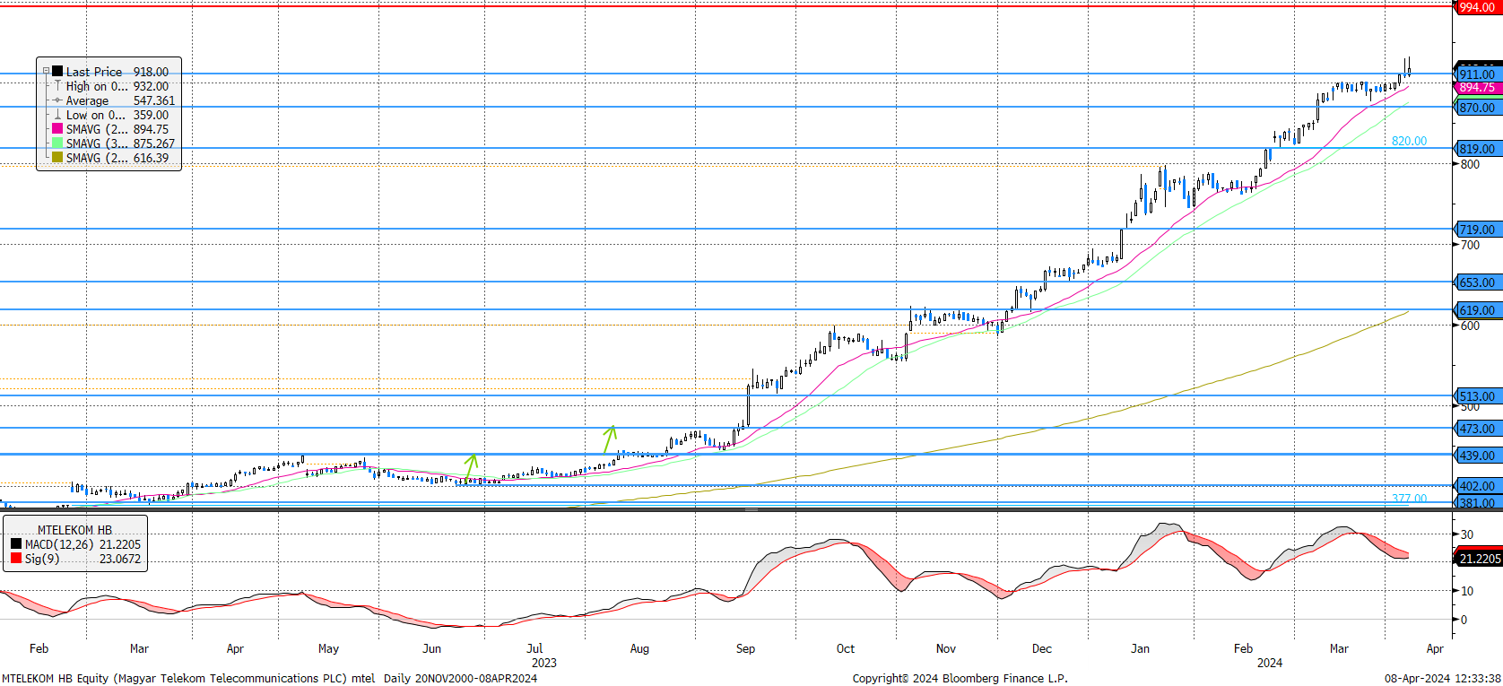Click the Jul label on date axis

[x=534, y=648]
